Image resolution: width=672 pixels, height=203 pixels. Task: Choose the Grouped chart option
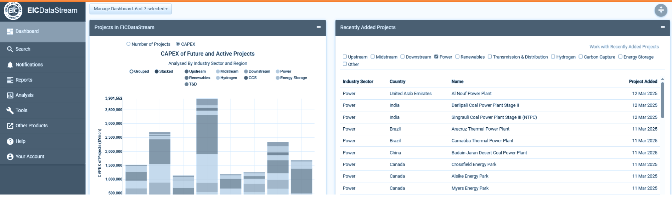[131, 71]
